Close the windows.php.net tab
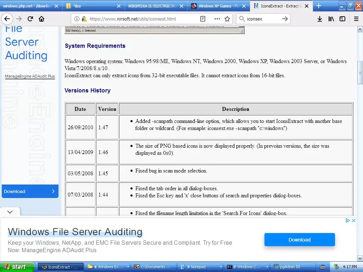The image size is (363, 272). coord(56,6)
